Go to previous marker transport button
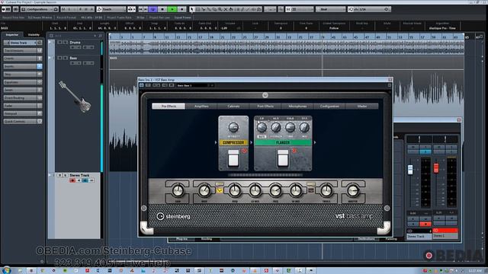488x274 pixels. (x=140, y=9)
